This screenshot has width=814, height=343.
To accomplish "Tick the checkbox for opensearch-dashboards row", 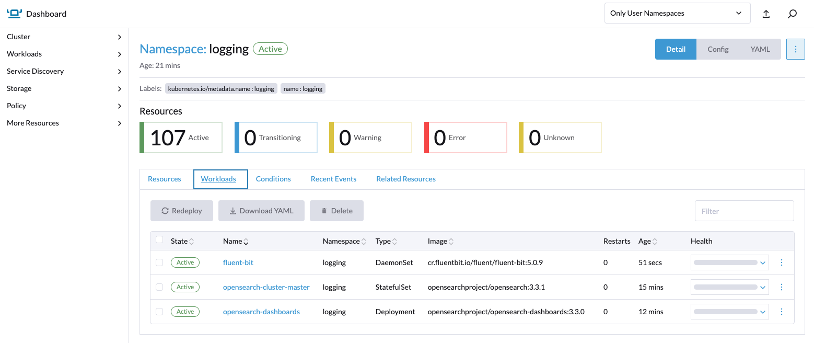I will 159,312.
